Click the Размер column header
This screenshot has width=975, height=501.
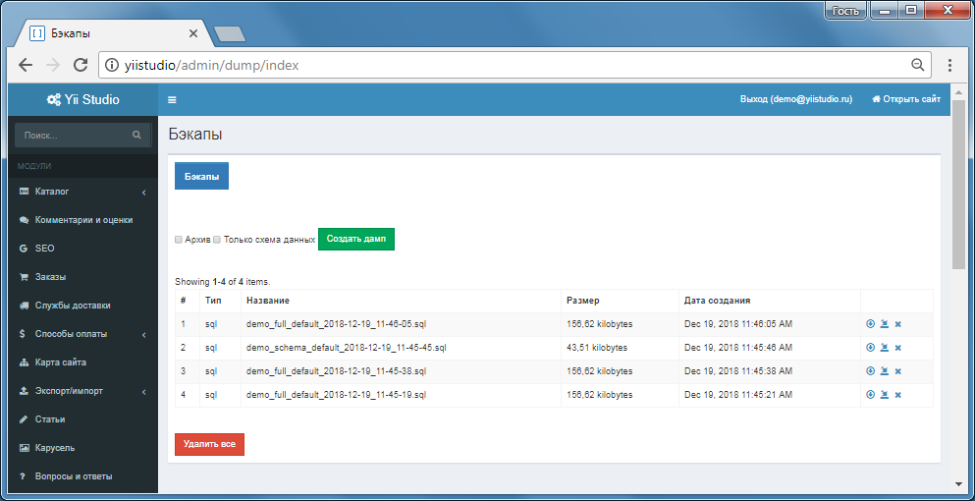click(x=583, y=301)
